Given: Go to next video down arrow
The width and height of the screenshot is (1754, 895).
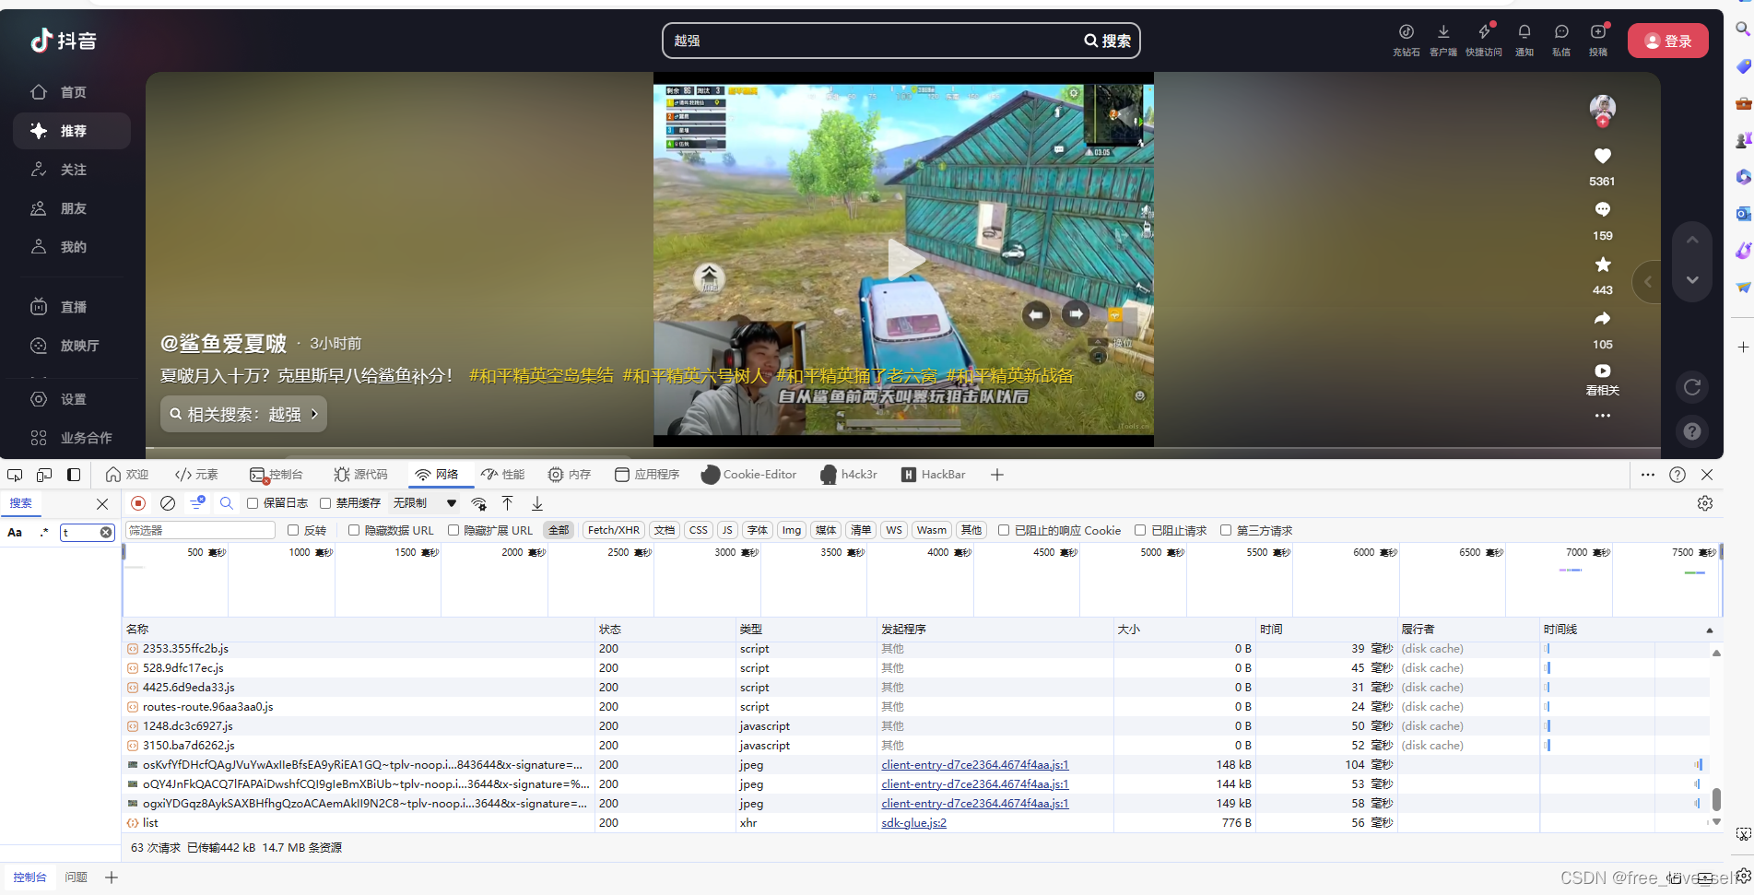Looking at the screenshot, I should click(x=1692, y=280).
